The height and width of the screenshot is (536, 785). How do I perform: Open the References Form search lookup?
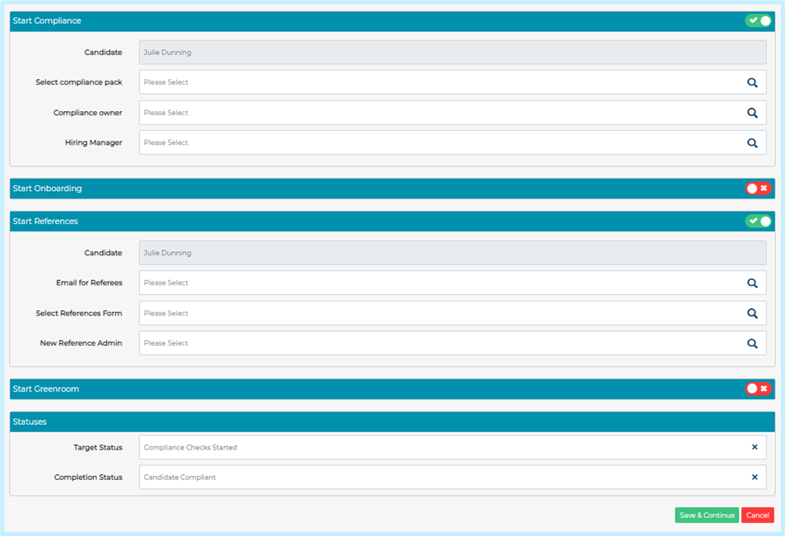coord(752,313)
